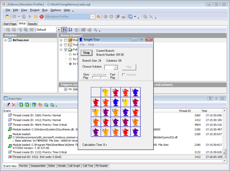Pin the Event View panel
The image size is (230, 171).
point(216,99)
